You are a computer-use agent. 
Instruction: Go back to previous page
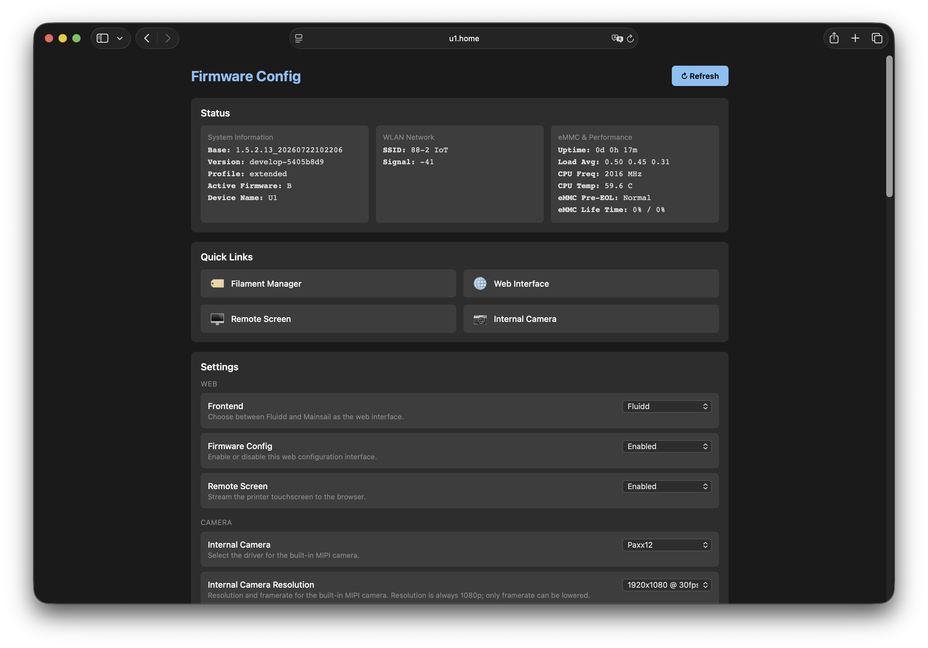coord(147,39)
